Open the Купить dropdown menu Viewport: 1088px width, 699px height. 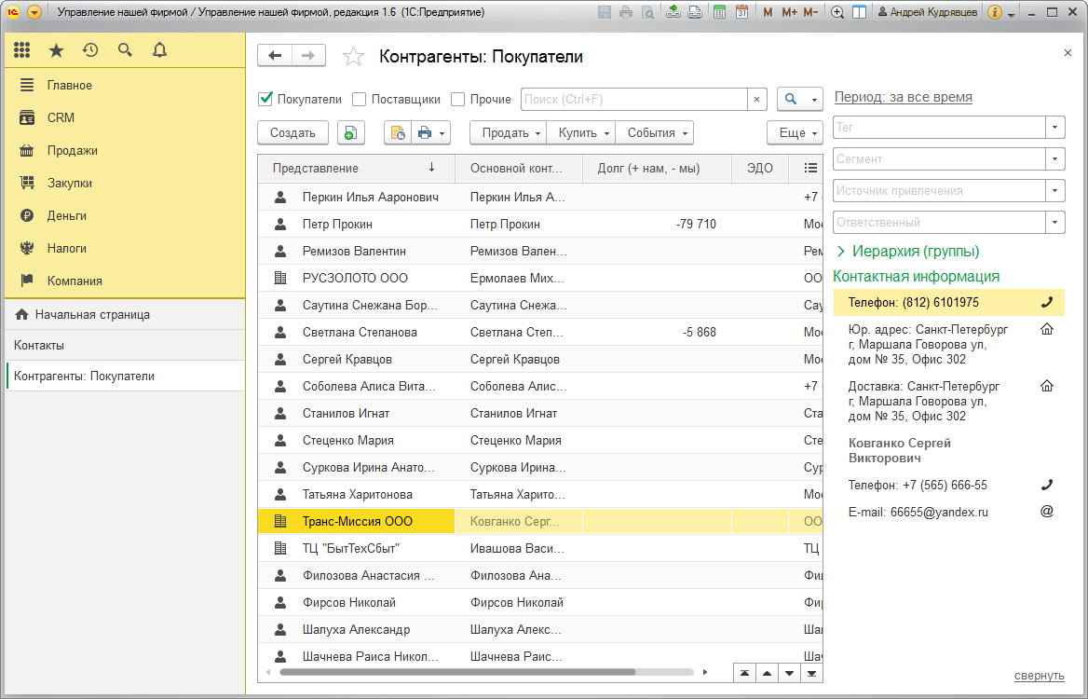pyautogui.click(x=580, y=132)
